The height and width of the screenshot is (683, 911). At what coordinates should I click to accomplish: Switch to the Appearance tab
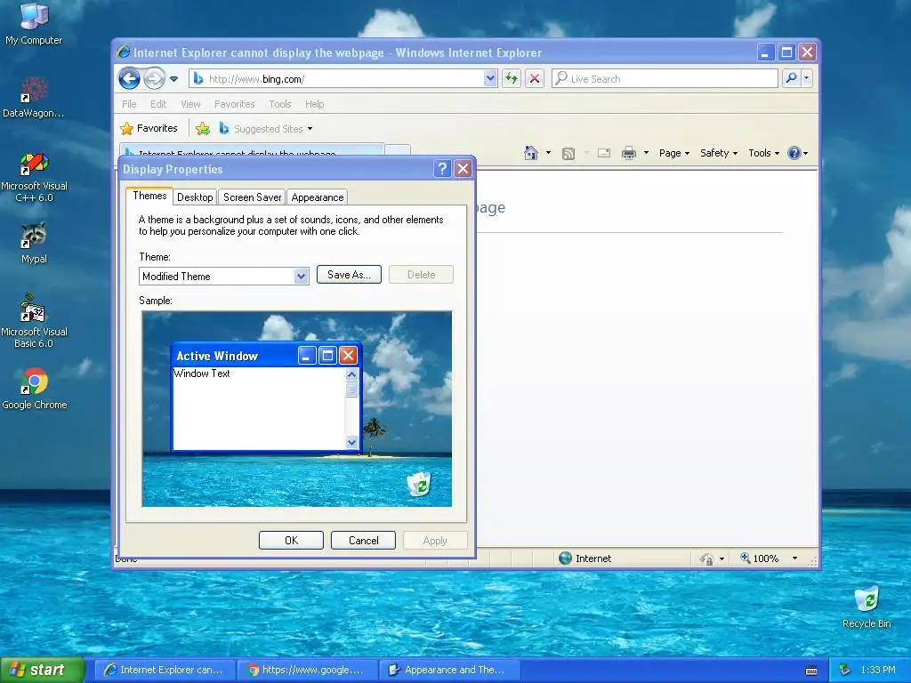pyautogui.click(x=318, y=197)
